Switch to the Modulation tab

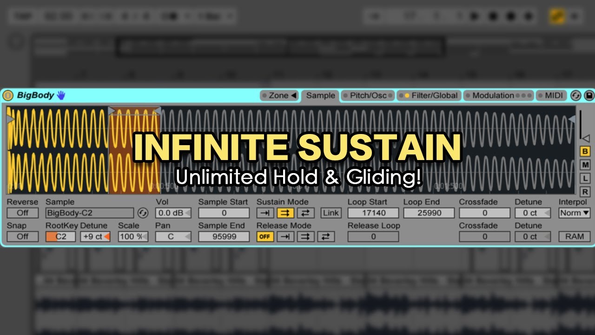[498, 95]
